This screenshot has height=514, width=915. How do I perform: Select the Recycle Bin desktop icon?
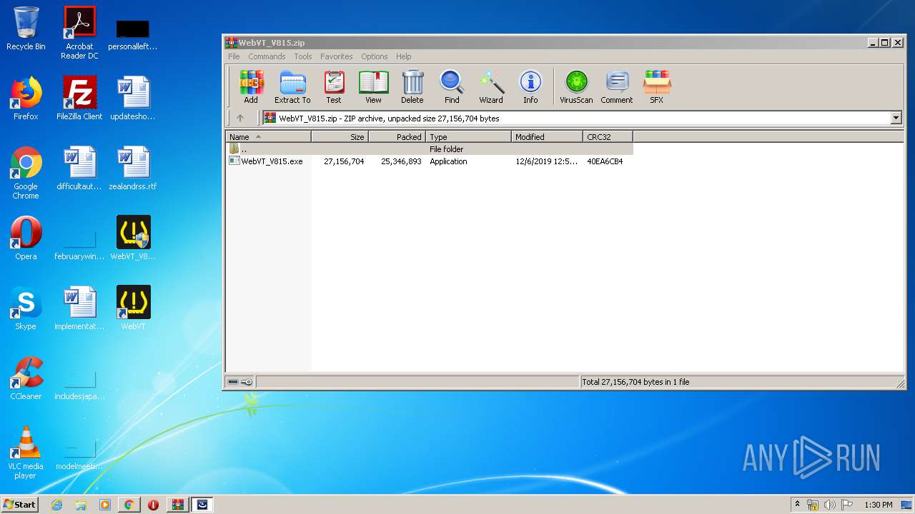pyautogui.click(x=26, y=29)
